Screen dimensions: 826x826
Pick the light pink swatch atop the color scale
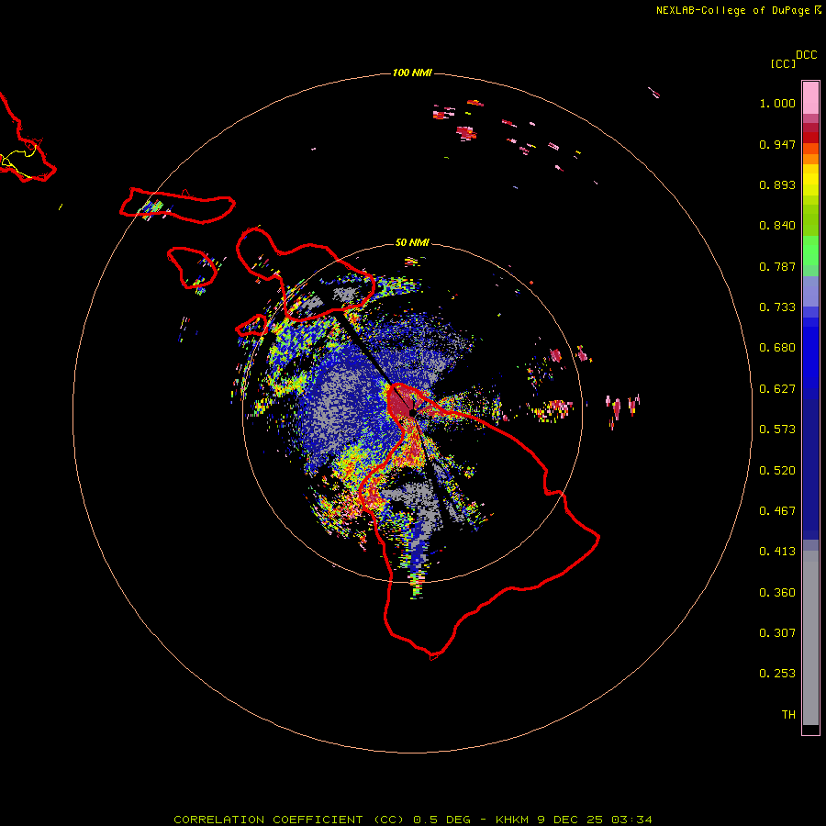810,97
